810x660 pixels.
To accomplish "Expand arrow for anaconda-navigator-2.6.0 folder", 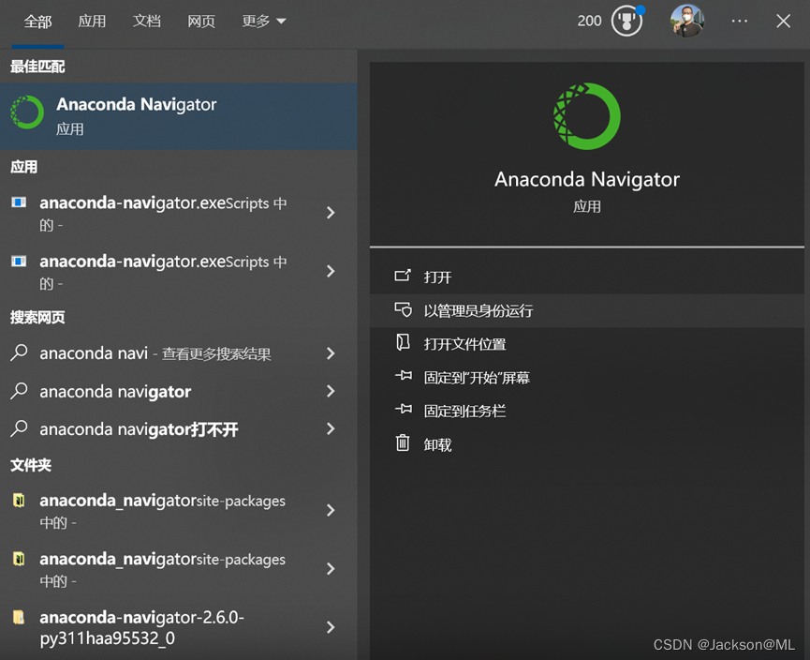I will [331, 627].
